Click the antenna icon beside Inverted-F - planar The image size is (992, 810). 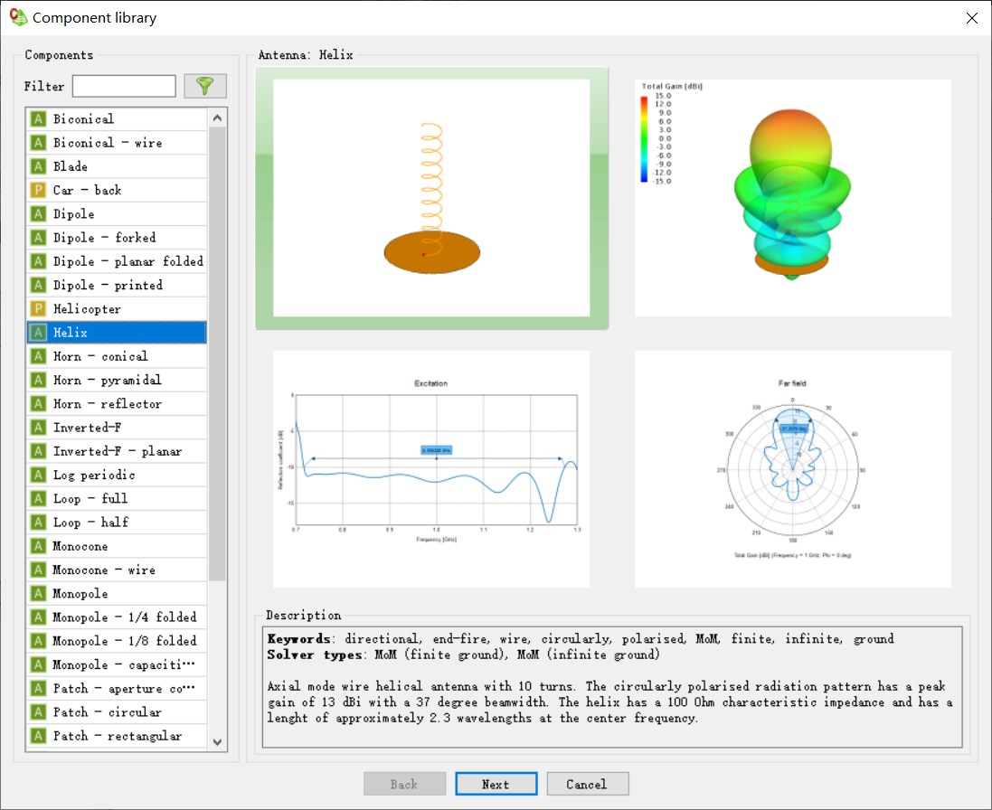pos(39,451)
